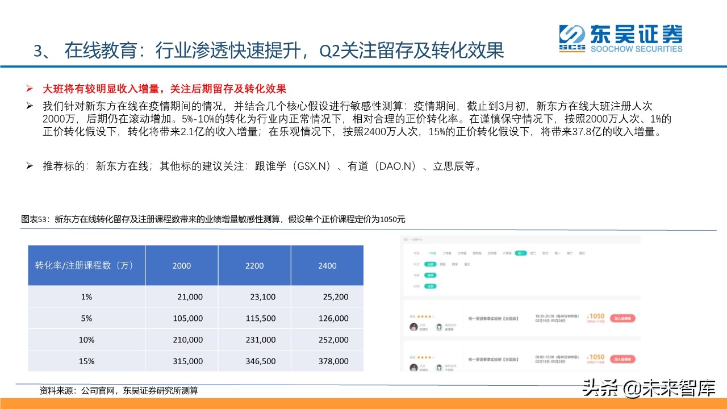Click the join button for the 08:00-10:00 course

pyautogui.click(x=622, y=359)
